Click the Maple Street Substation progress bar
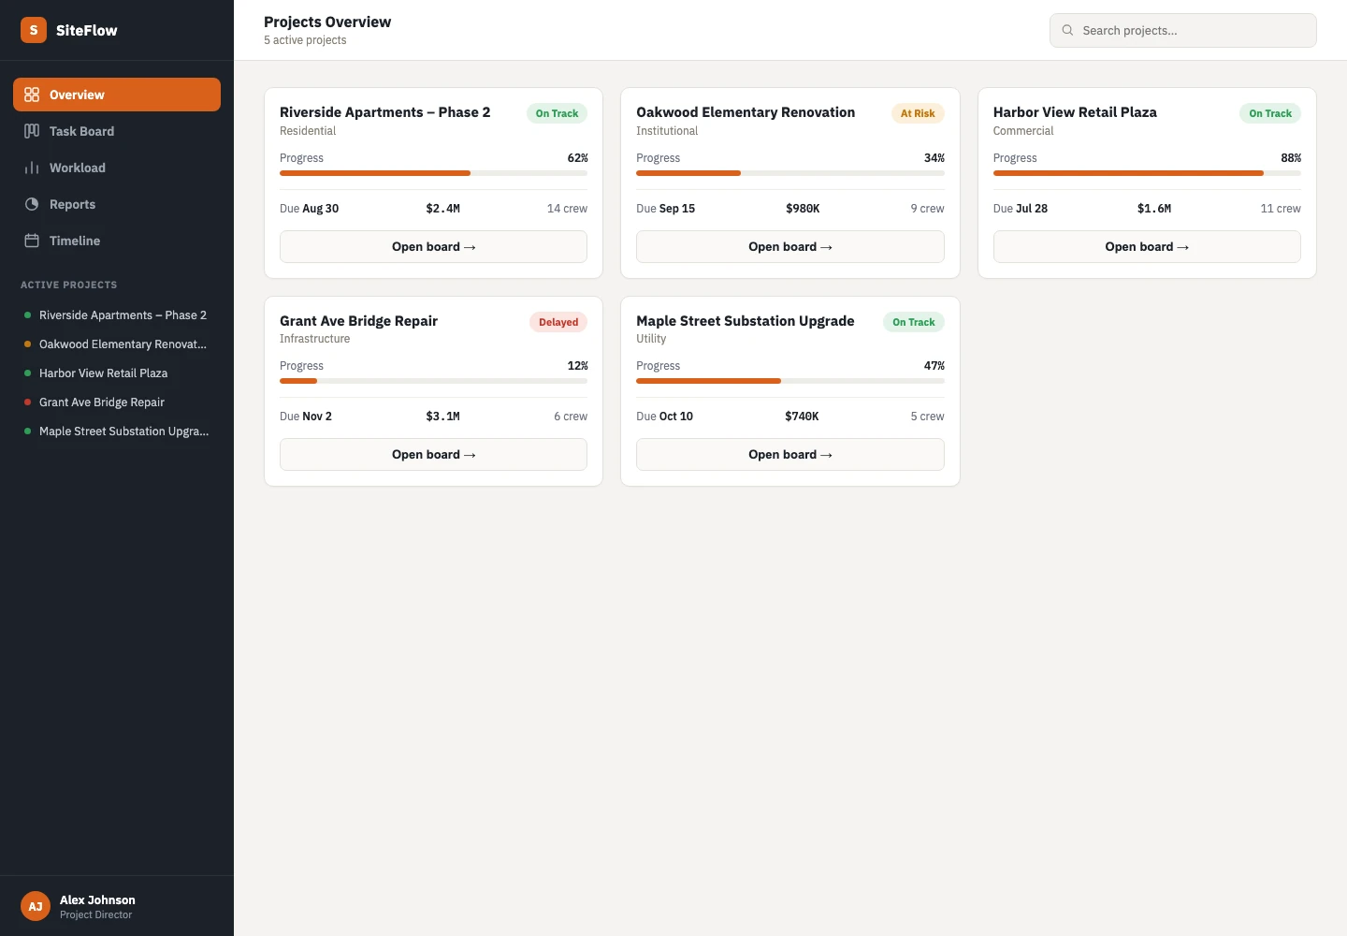This screenshot has width=1347, height=936. [x=790, y=381]
